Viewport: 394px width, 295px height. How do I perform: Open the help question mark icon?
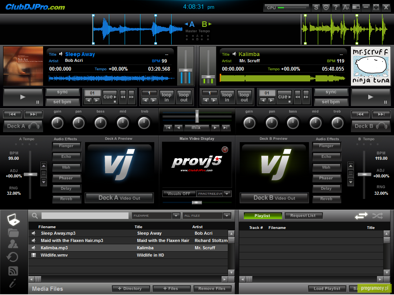(x=336, y=8)
